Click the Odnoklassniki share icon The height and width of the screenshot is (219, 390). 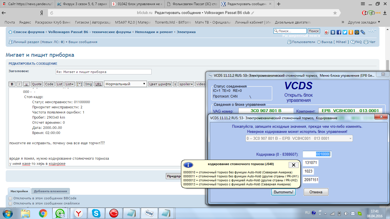click(351, 32)
